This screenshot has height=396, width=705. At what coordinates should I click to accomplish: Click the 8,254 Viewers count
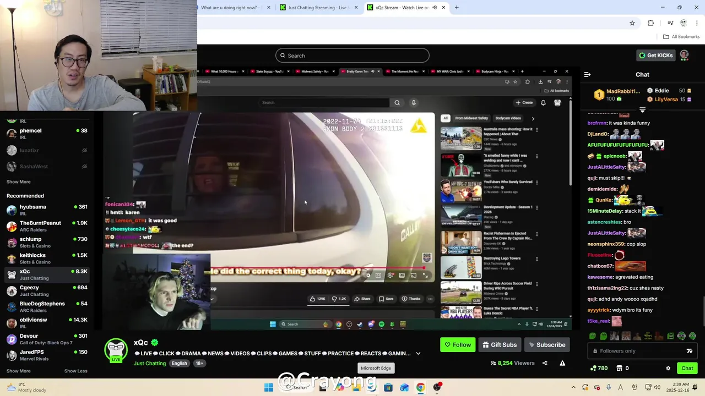(x=513, y=363)
